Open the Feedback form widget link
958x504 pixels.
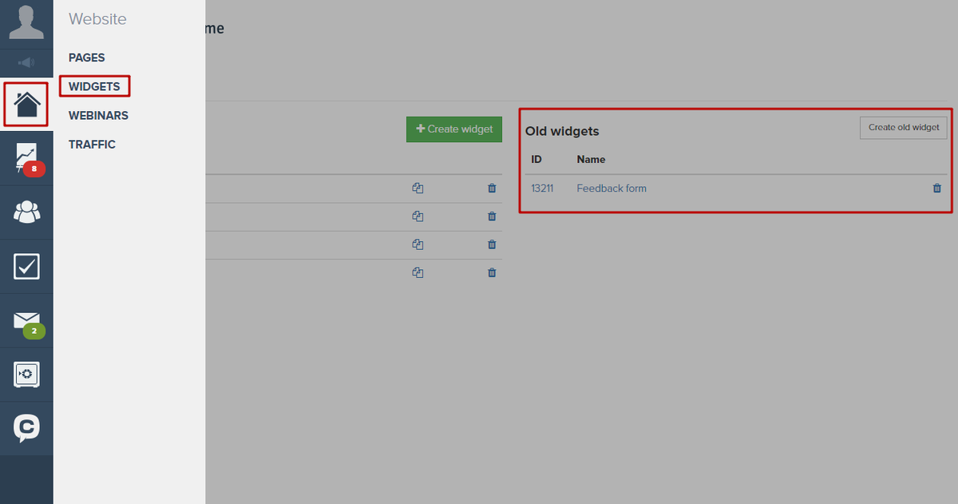(612, 189)
